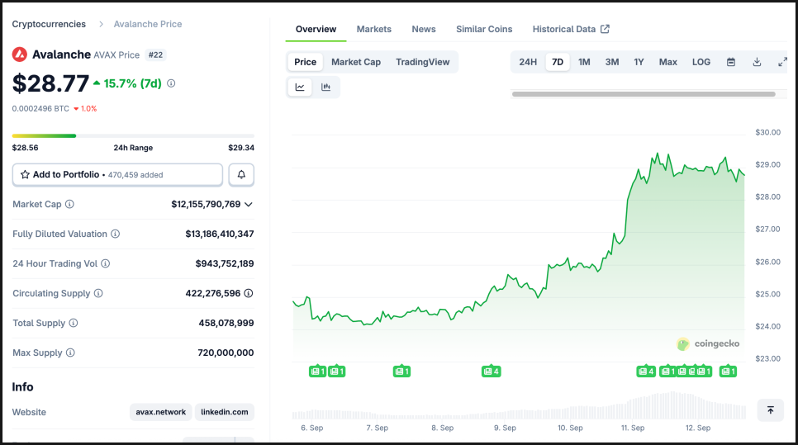The height and width of the screenshot is (445, 798).
Task: Open the News tab
Action: tap(424, 29)
